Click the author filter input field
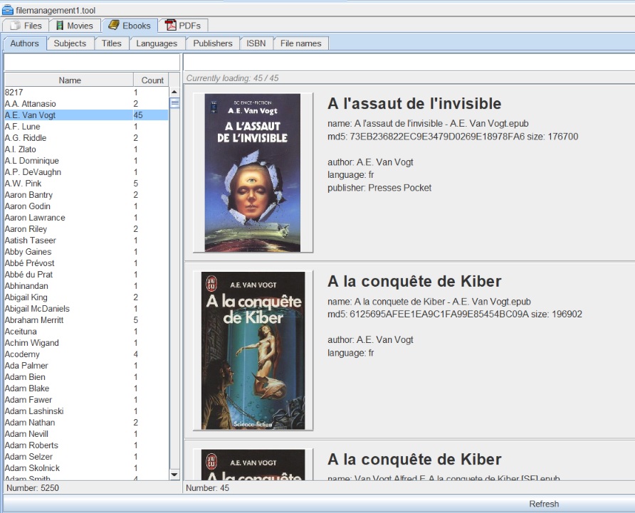635x513 pixels. coord(92,63)
